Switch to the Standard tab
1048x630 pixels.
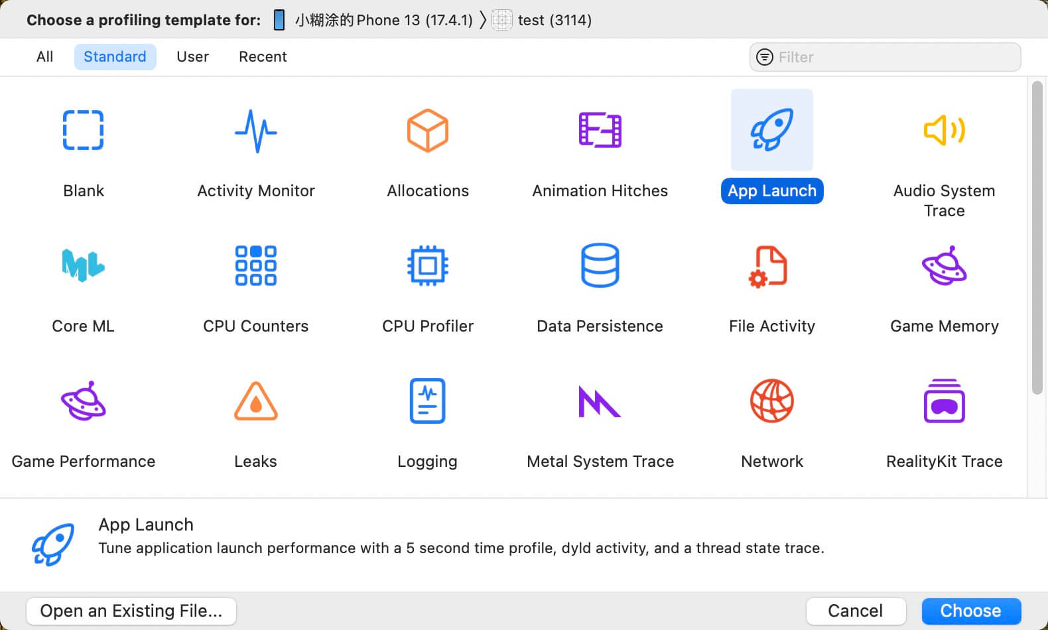point(115,57)
